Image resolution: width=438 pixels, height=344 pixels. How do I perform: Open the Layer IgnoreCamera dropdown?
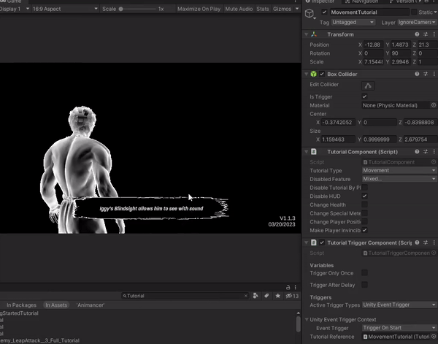[x=417, y=22]
